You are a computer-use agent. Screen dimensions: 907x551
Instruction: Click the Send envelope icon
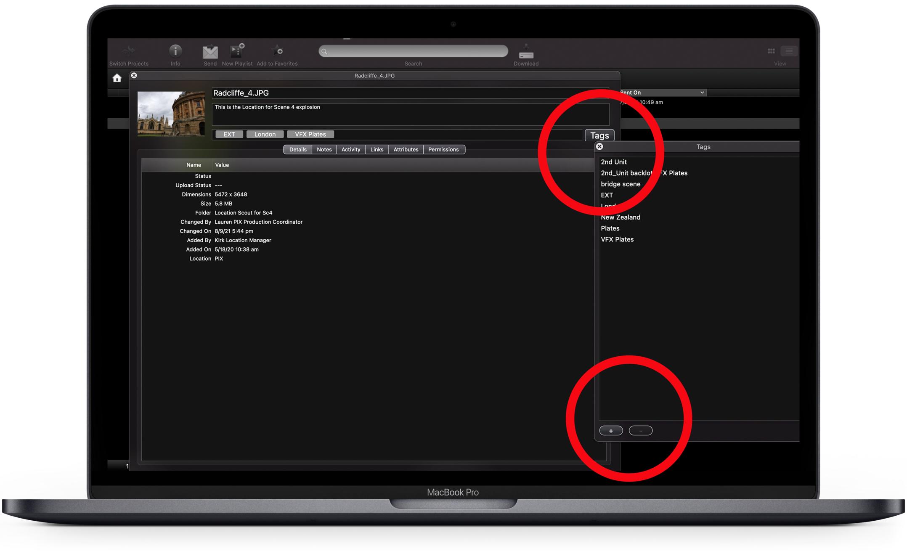click(210, 52)
